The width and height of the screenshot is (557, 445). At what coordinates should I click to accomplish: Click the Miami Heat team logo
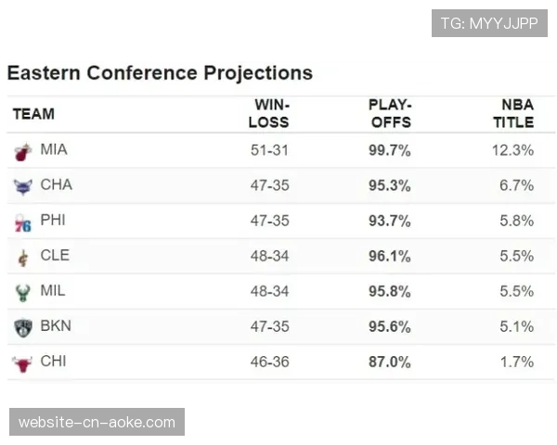pos(22,151)
